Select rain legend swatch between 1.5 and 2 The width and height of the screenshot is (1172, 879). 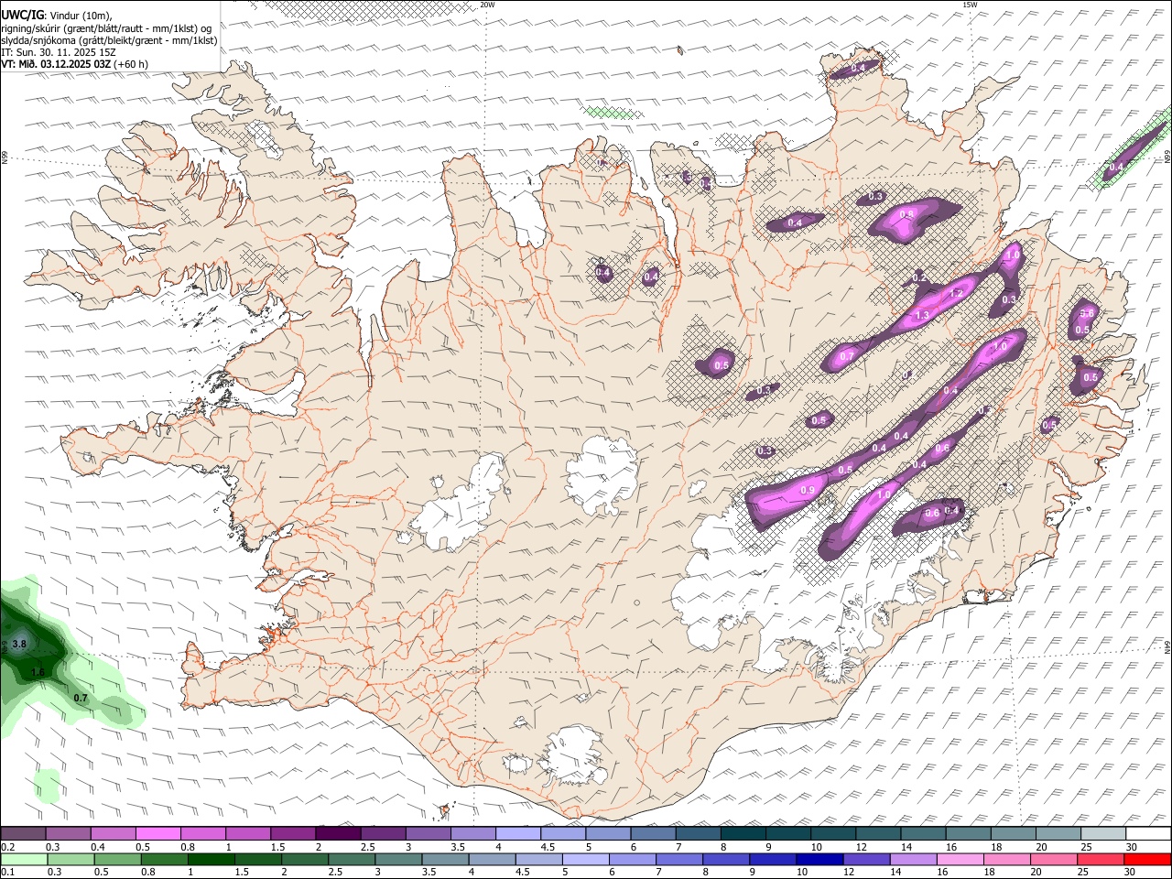tap(305, 859)
